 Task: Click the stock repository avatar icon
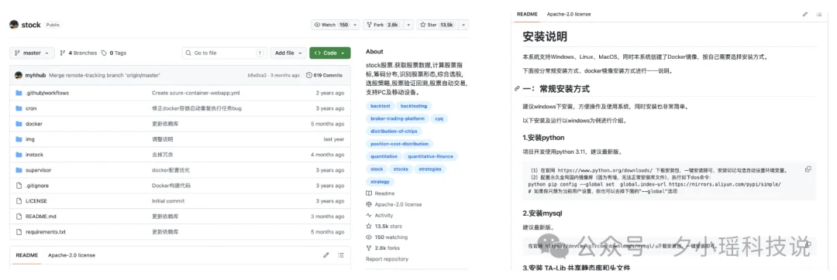point(14,25)
